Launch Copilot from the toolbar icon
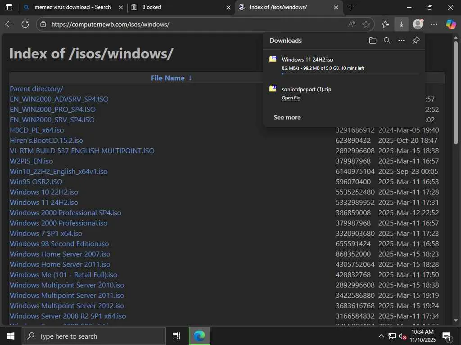461x345 pixels. 451,24
